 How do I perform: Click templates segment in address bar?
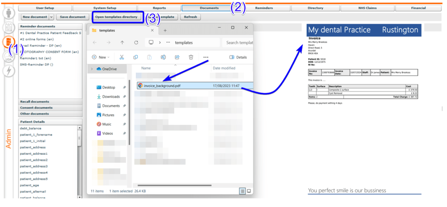184,43
